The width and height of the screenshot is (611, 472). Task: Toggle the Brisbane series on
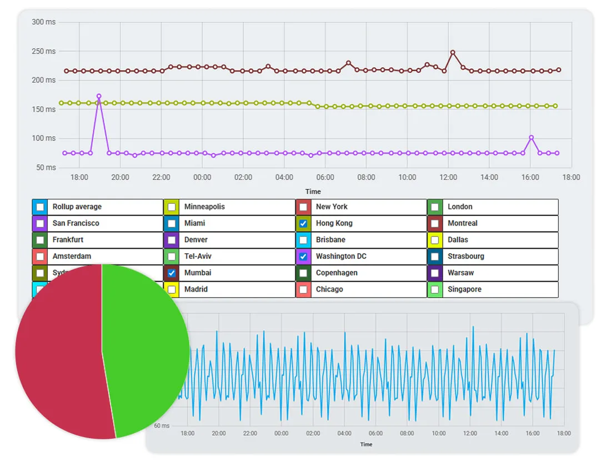pos(303,240)
